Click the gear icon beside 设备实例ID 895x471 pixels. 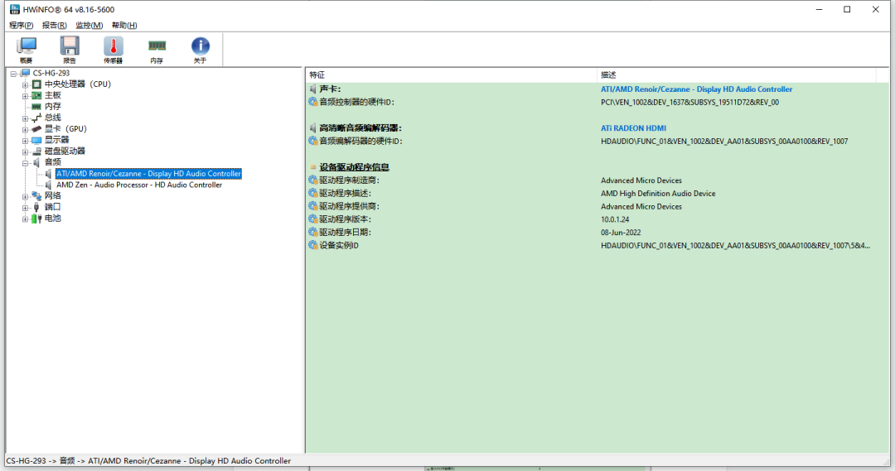click(x=312, y=245)
